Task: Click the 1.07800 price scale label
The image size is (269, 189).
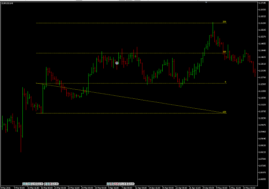Action: [x=262, y=159]
